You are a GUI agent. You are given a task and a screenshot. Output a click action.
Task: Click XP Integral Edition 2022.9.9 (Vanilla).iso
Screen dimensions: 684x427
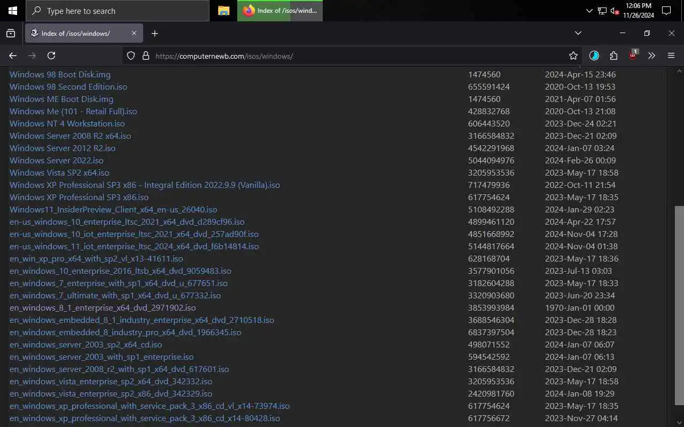click(x=145, y=185)
